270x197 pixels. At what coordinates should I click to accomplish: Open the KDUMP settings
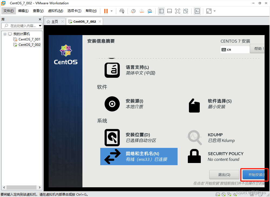[x=211, y=138]
